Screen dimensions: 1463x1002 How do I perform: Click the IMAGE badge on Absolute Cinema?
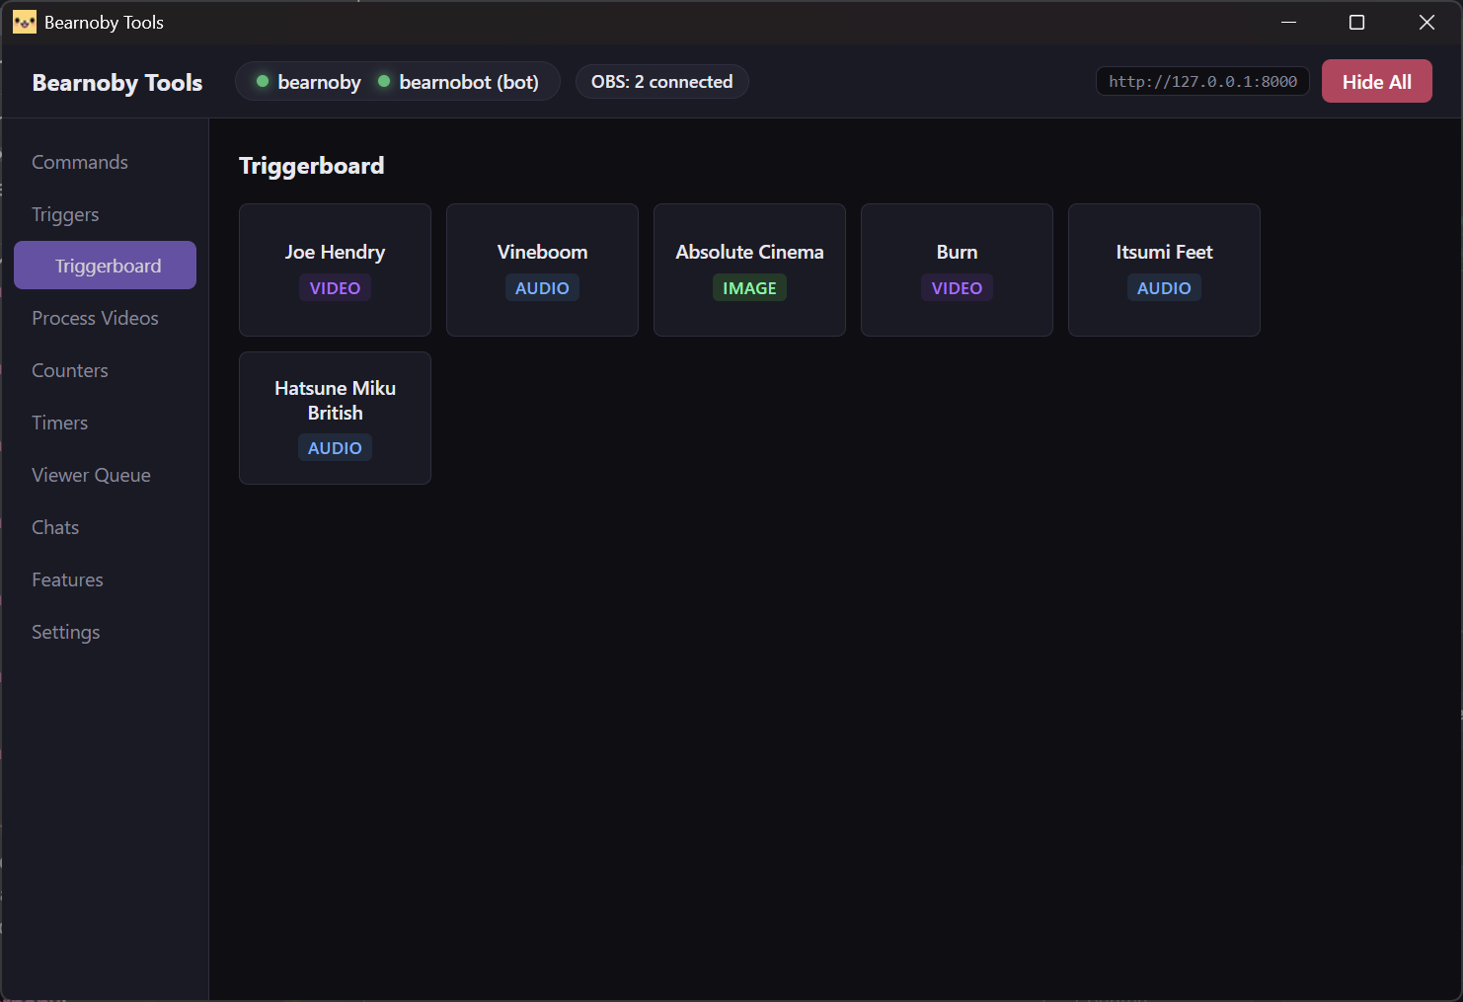pos(749,288)
